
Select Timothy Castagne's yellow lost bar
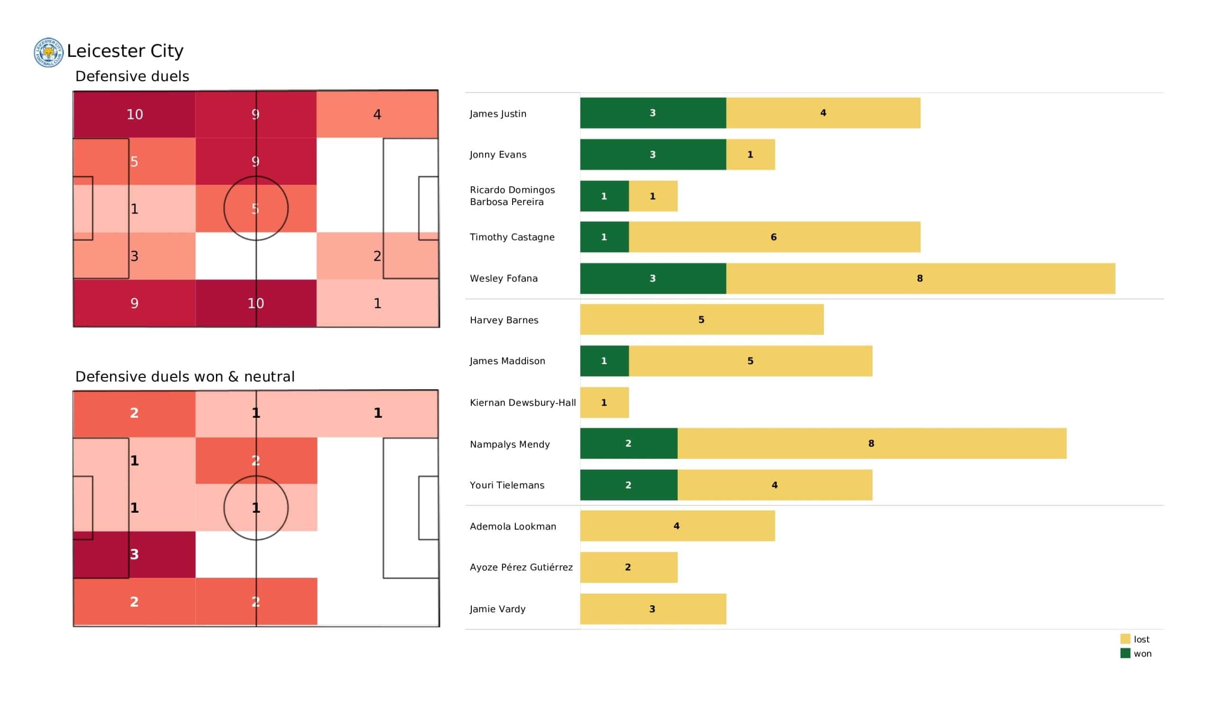[774, 237]
